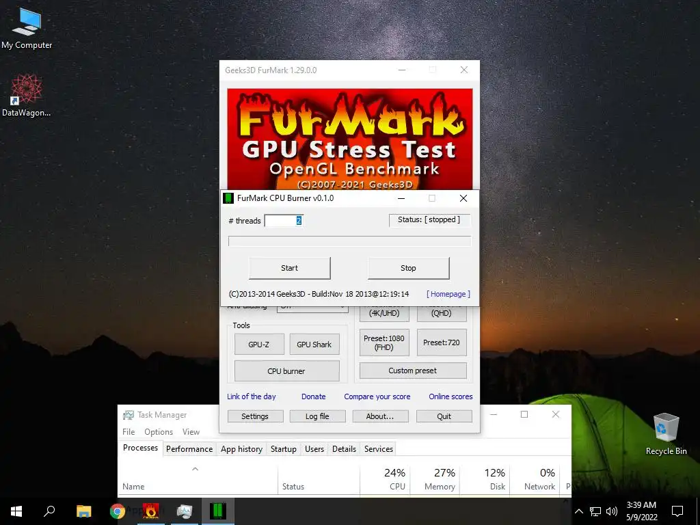Open network status tray icon
The width and height of the screenshot is (700, 525).
[595, 511]
